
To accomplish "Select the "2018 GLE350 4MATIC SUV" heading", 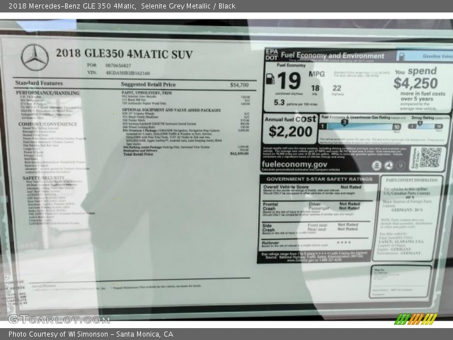I will [x=124, y=54].
